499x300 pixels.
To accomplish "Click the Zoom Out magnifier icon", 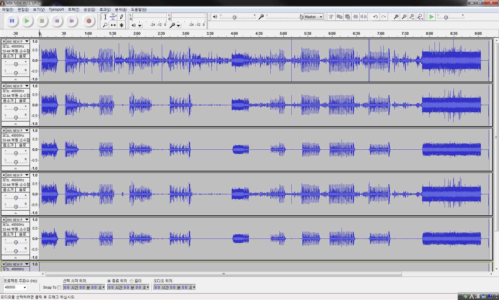I will (x=404, y=17).
